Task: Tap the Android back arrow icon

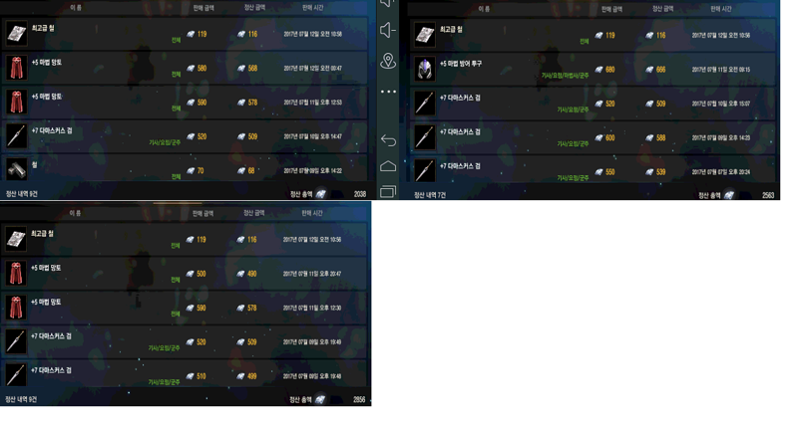Action: (x=388, y=139)
